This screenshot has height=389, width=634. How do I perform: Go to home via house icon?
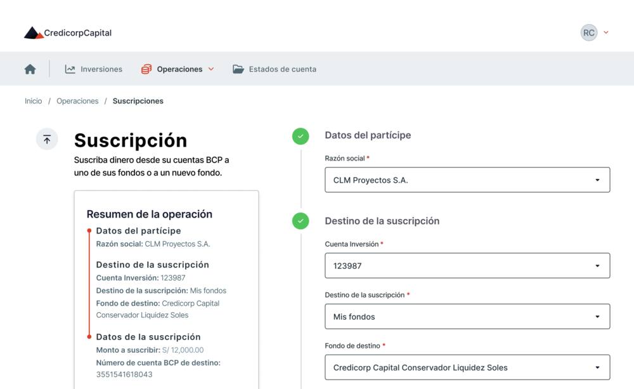click(x=30, y=69)
